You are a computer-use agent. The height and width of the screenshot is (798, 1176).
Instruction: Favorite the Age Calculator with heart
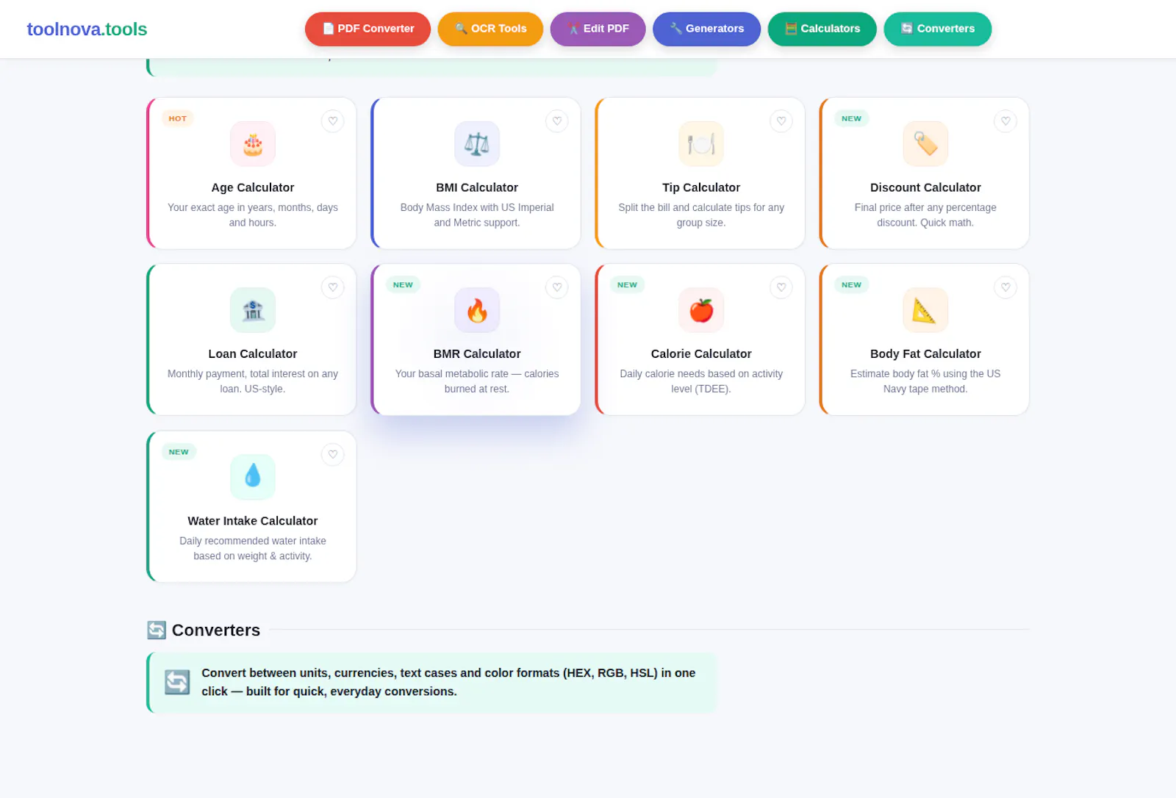tap(333, 121)
